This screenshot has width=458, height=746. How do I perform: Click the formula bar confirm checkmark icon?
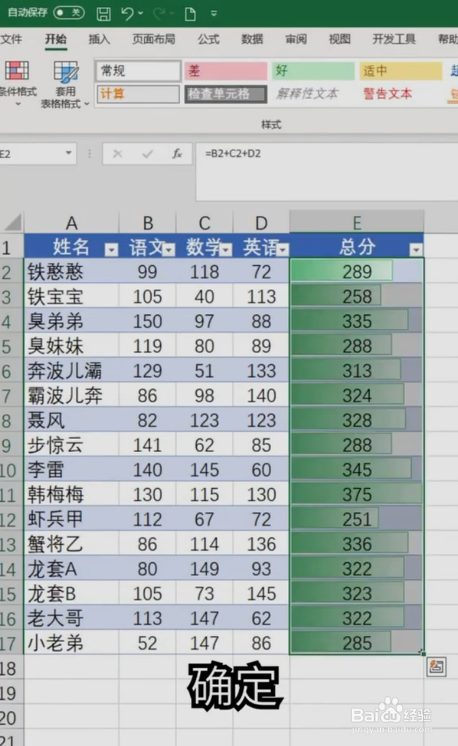147,154
